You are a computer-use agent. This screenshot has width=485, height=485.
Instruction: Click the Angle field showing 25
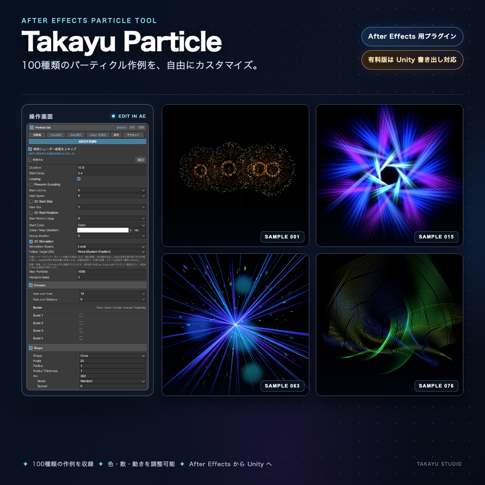tap(113, 361)
